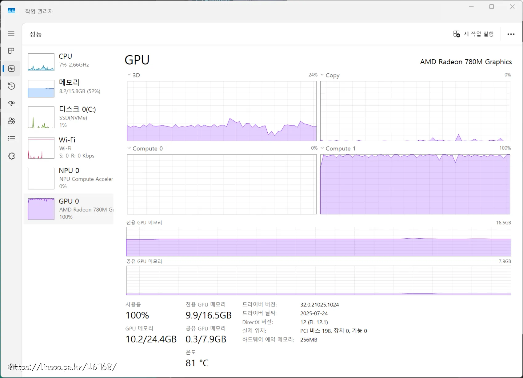Screen dimensions: 523x378
Task: Click the 공유 GPU 메모리 usage graph
Action: coord(318,280)
